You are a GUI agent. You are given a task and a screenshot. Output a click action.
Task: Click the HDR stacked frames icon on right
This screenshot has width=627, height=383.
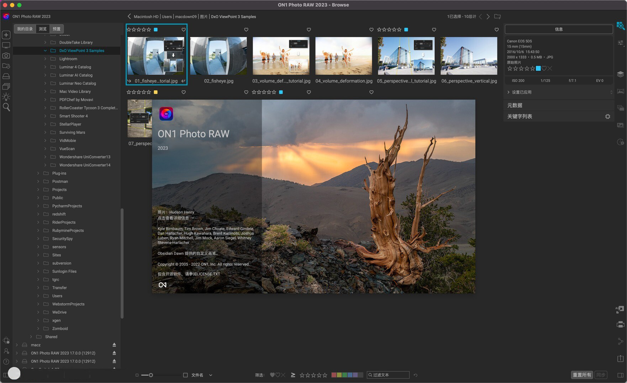coord(621,108)
